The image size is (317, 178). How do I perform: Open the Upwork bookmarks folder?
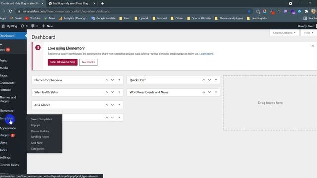141,18
